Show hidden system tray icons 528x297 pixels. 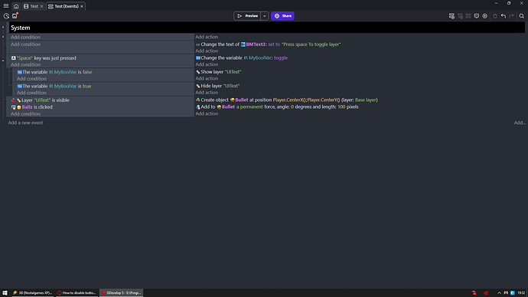coord(499,292)
